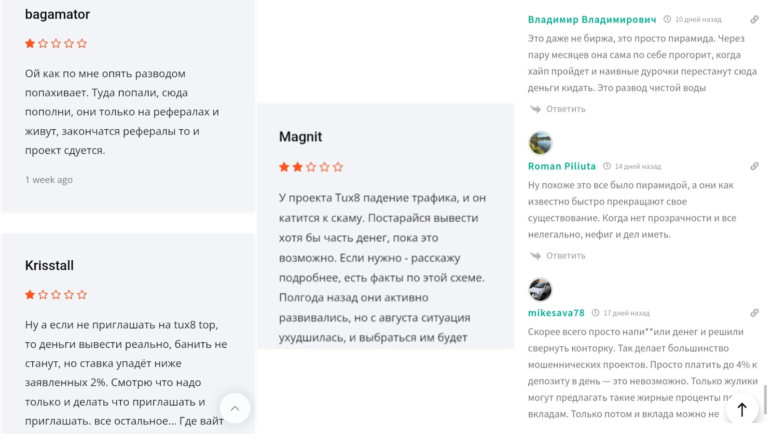This screenshot has height=434, width=772.
Task: Click reply arrow icon under Roman Piliuta's comment
Action: coord(536,256)
